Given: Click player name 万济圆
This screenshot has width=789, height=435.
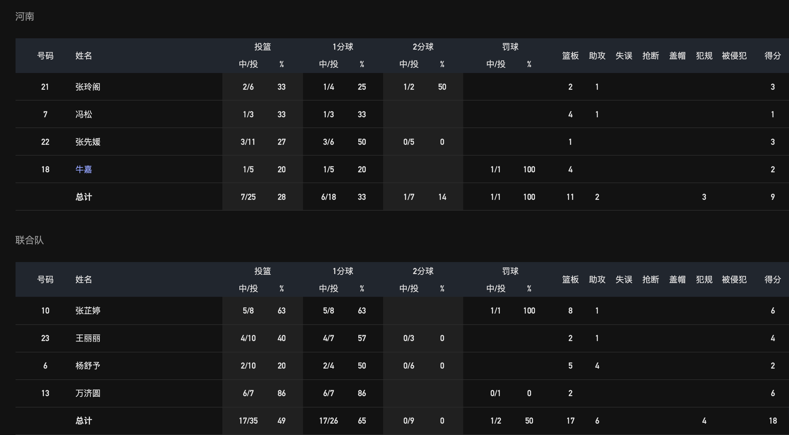Looking at the screenshot, I should (88, 393).
